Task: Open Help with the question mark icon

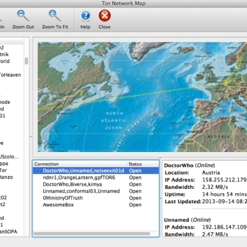Action: pyautogui.click(x=85, y=15)
